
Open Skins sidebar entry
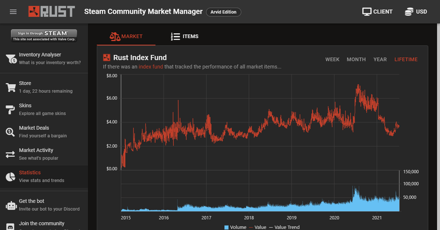coord(44,109)
